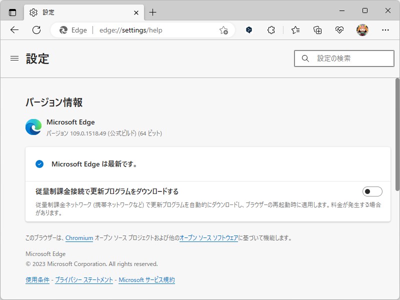Viewport: 400px width, 300px height.
Task: Open Collections from the toolbar
Action: tap(317, 30)
